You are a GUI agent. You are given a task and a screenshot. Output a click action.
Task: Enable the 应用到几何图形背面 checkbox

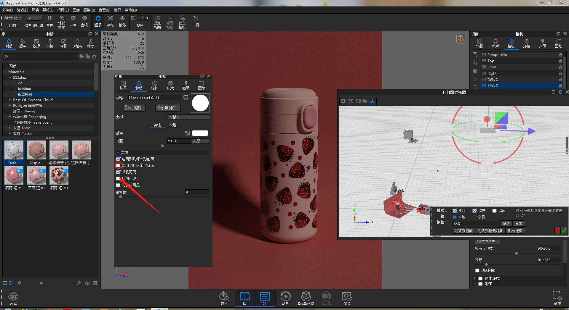[118, 165]
